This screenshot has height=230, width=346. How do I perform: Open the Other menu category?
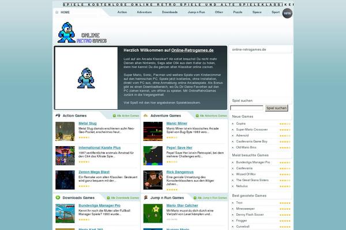click(219, 12)
